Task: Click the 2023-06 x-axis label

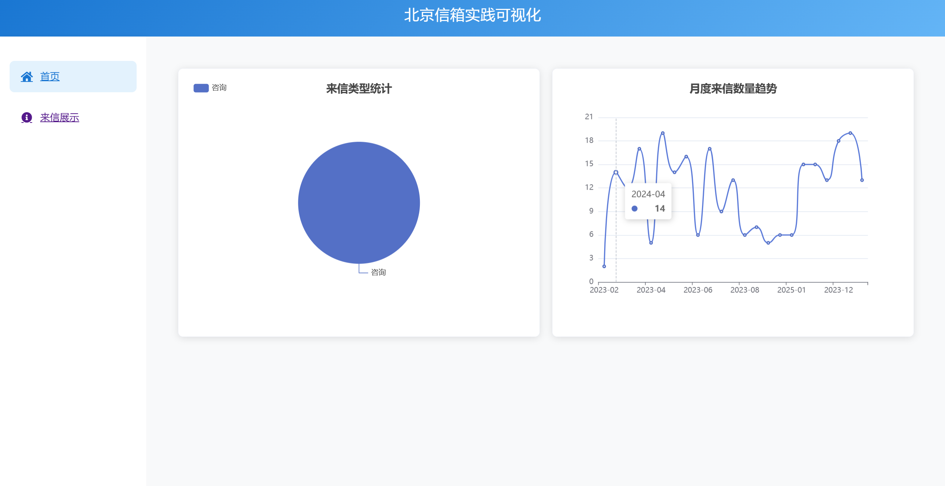Action: [x=698, y=290]
